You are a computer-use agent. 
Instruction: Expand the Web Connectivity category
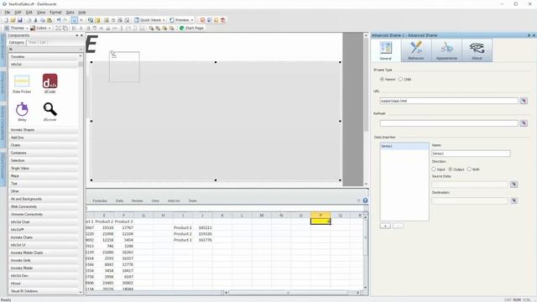[44, 206]
